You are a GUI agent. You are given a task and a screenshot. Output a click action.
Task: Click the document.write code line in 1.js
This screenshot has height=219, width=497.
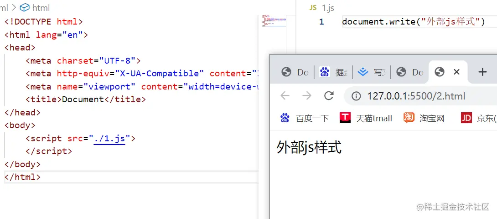click(x=414, y=22)
